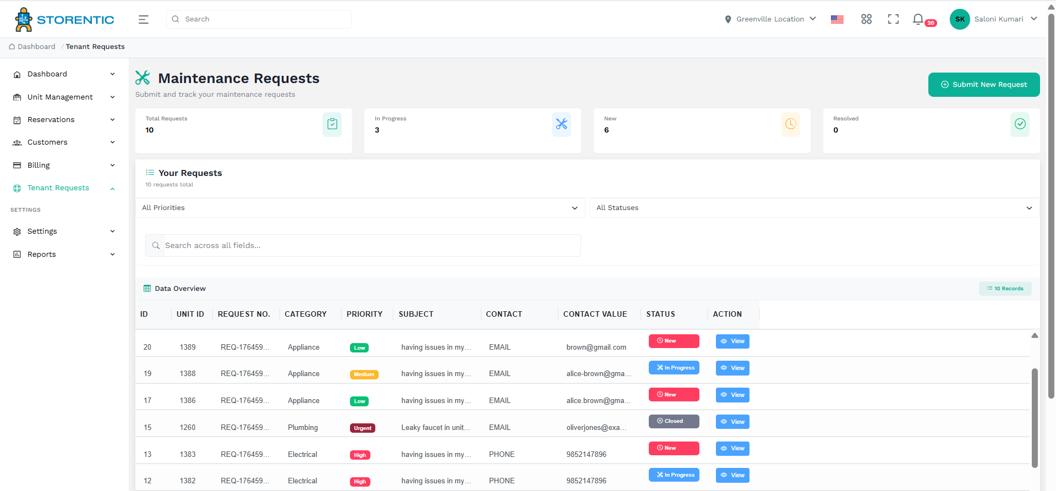Click Closed status badge for ID 15
The height and width of the screenshot is (491, 1056).
(x=674, y=421)
